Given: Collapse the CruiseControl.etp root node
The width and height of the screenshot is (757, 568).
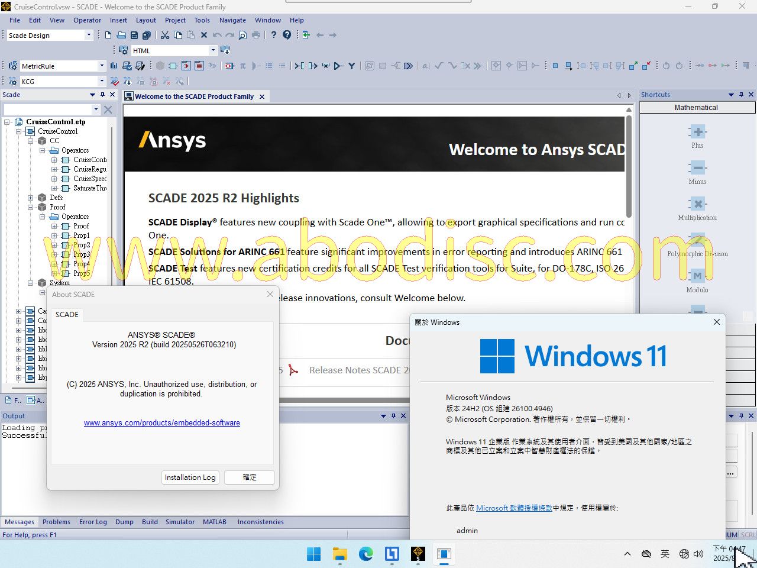Looking at the screenshot, I should tap(7, 122).
